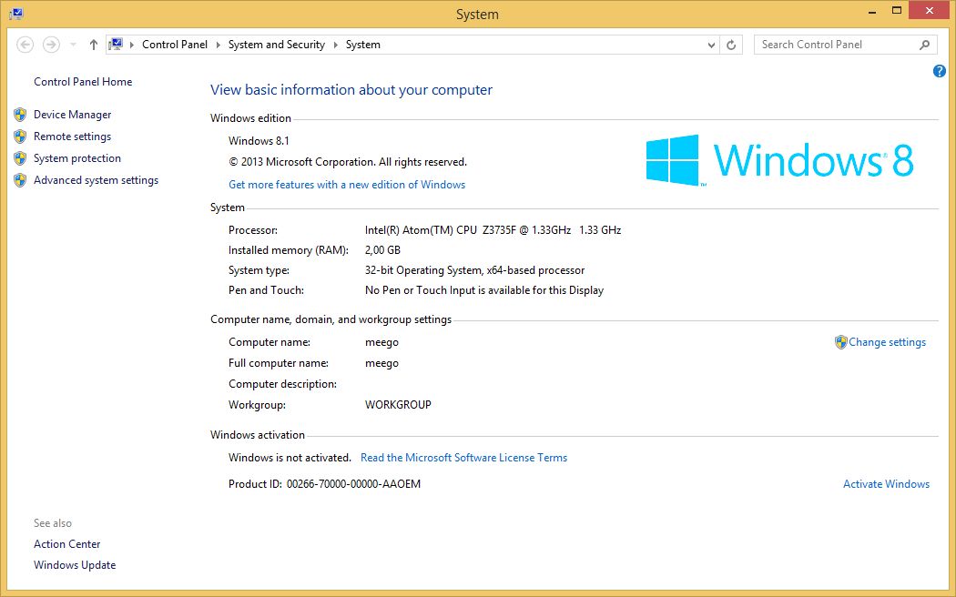Screen dimensions: 956x597
Task: Click the Forward navigation arrow
Action: pos(51,45)
